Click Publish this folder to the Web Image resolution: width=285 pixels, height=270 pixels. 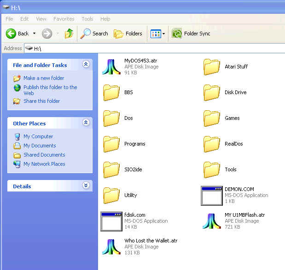(50, 90)
